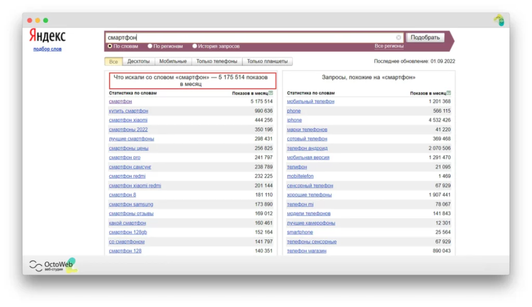Click the Yandex logo
The width and height of the screenshot is (532, 307).
click(x=47, y=36)
